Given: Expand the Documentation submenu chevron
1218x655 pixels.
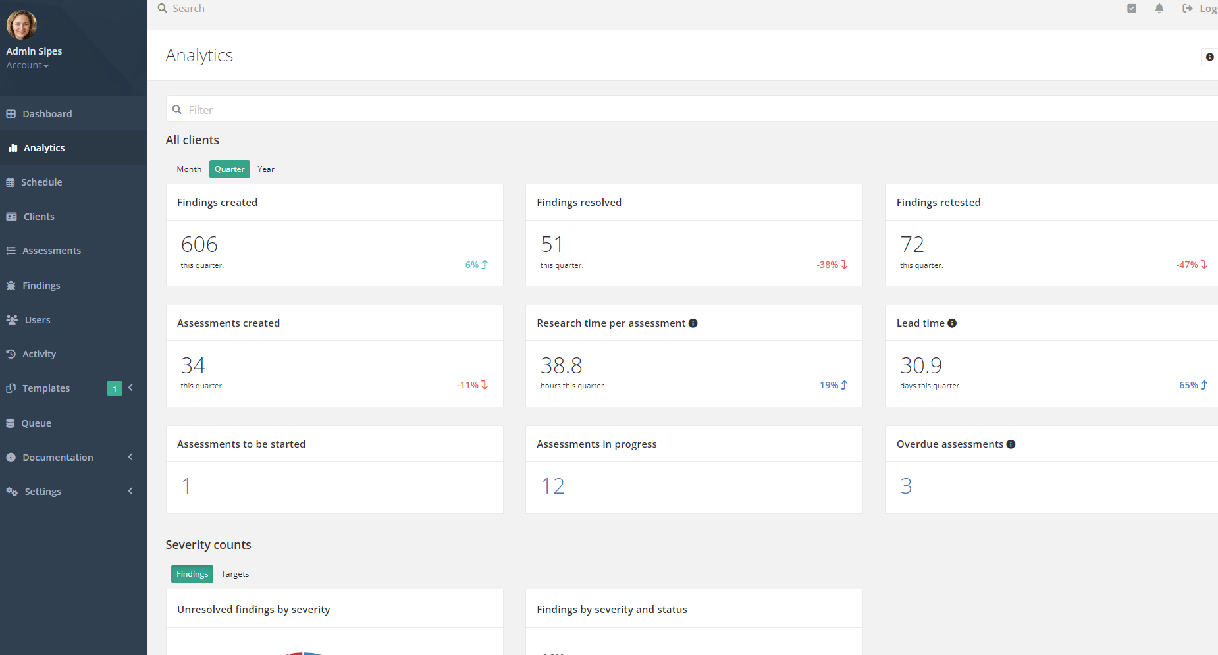Looking at the screenshot, I should [x=131, y=457].
